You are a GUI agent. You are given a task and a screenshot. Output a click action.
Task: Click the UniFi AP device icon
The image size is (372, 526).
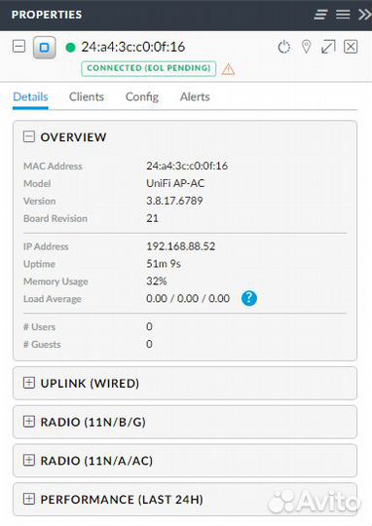tap(44, 48)
